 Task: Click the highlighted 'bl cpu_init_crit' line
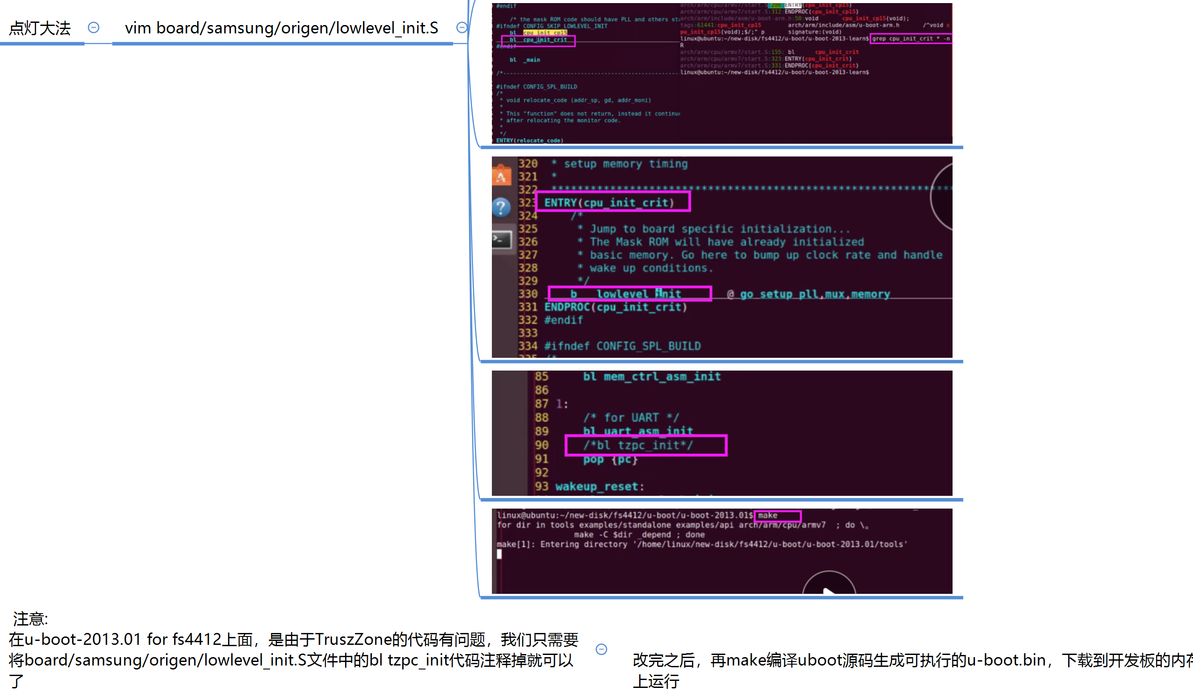pos(538,40)
